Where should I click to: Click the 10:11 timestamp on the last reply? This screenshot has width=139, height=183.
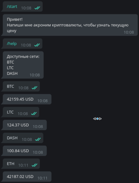coord(42,178)
